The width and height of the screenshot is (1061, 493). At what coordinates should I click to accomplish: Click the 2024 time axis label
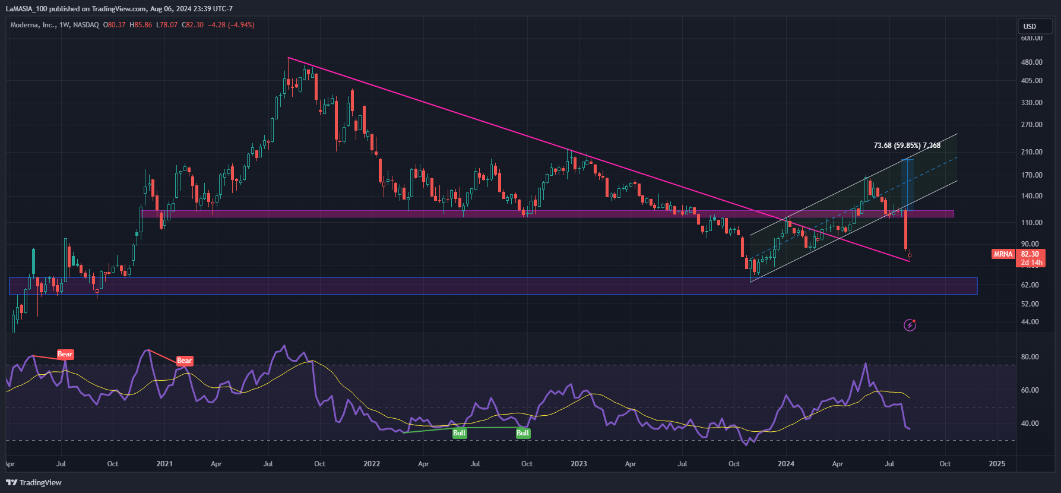coord(786,464)
